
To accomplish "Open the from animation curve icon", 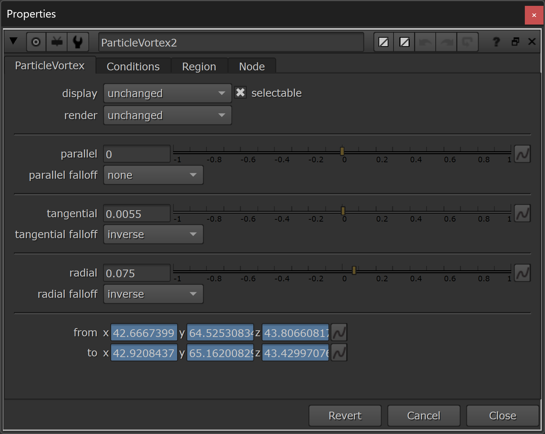I will point(339,333).
